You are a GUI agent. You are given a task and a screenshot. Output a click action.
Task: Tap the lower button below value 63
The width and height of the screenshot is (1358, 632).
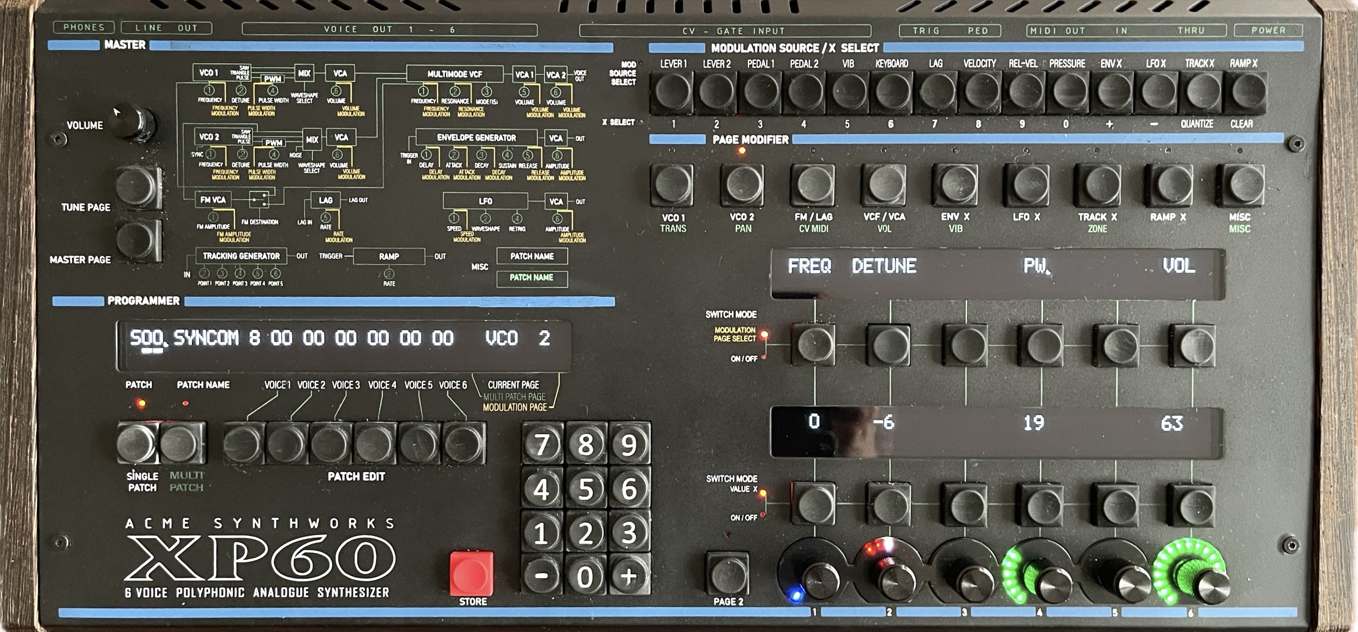coord(1192,505)
